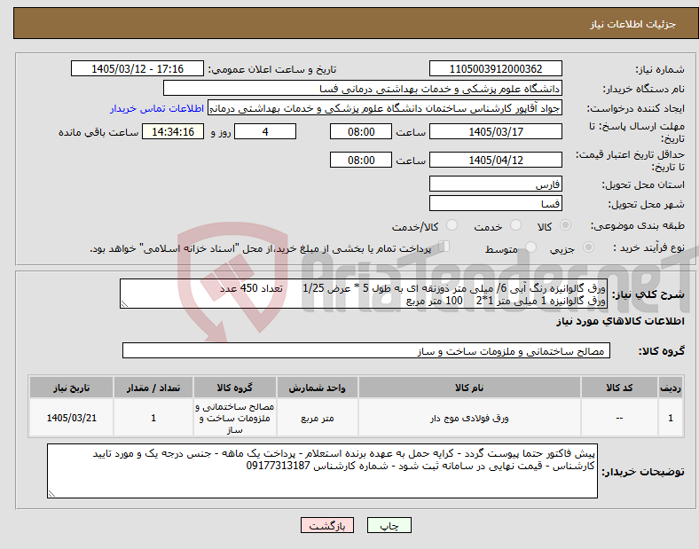Click the code cell showing --
Viewport: 699px width, 549px height.
(x=619, y=418)
